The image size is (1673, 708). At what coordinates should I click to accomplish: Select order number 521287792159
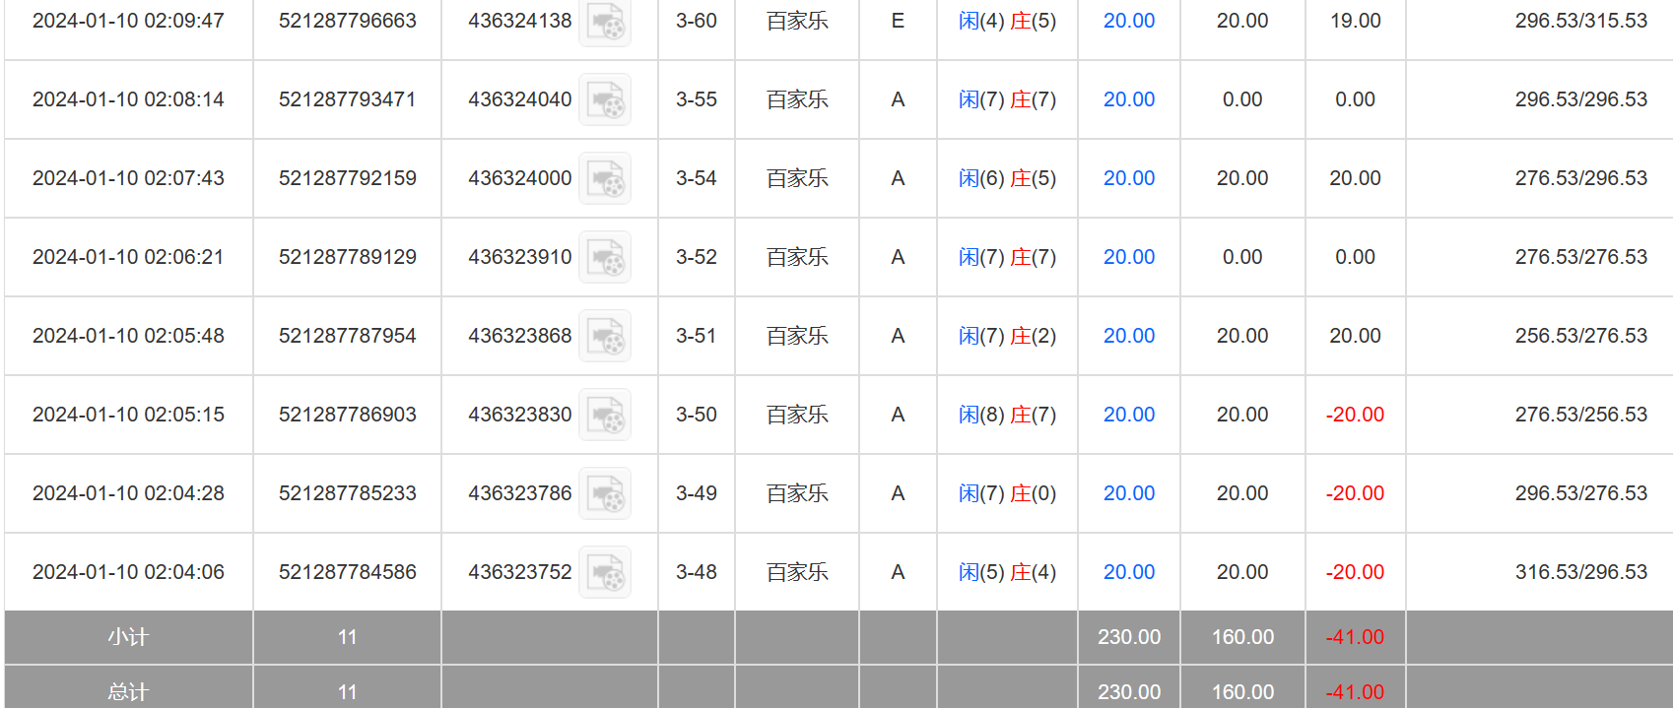(348, 178)
